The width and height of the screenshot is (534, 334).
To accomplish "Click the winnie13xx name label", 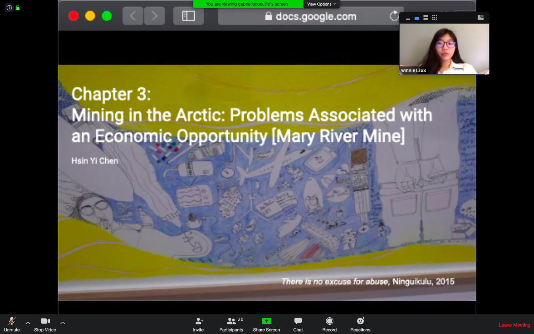I will (x=413, y=71).
